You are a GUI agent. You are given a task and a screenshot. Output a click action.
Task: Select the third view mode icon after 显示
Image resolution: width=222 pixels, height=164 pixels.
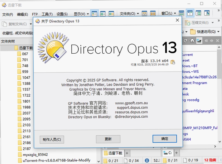111,14
